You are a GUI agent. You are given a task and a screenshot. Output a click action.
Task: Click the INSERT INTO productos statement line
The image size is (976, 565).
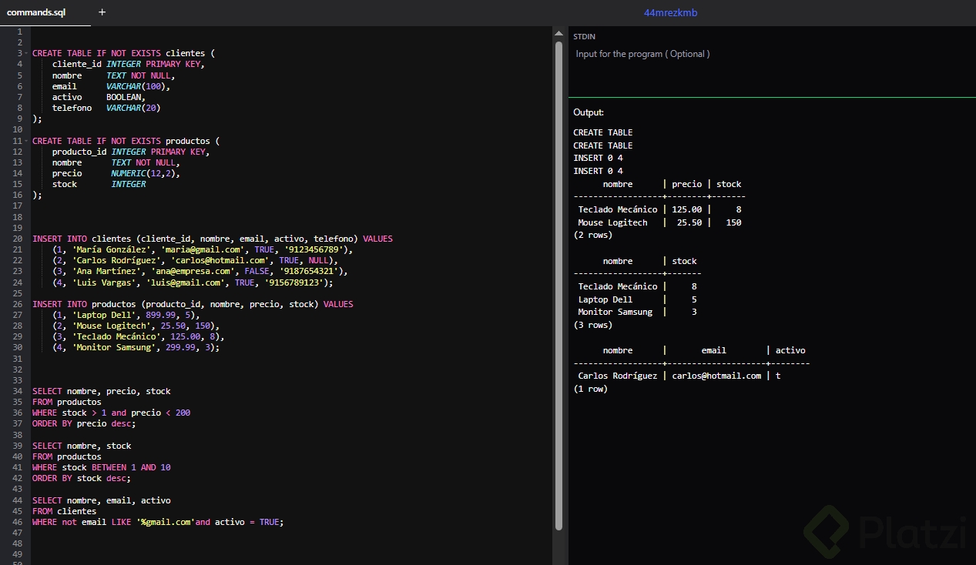pos(193,304)
